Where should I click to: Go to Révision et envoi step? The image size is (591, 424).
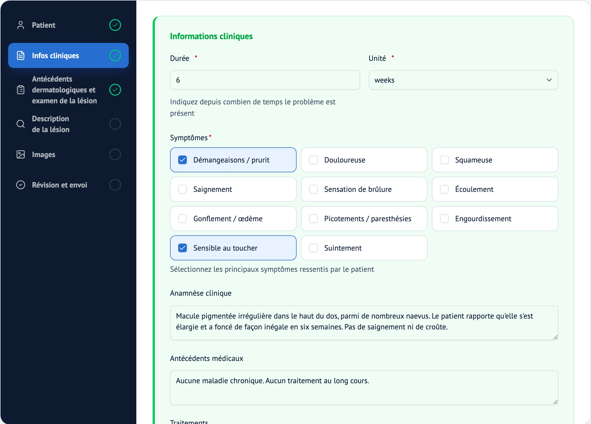(x=68, y=185)
